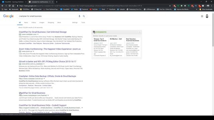Open CrashPlan Small Business FAQs Code42 result
This screenshot has width=214, height=120.
(x=42, y=105)
